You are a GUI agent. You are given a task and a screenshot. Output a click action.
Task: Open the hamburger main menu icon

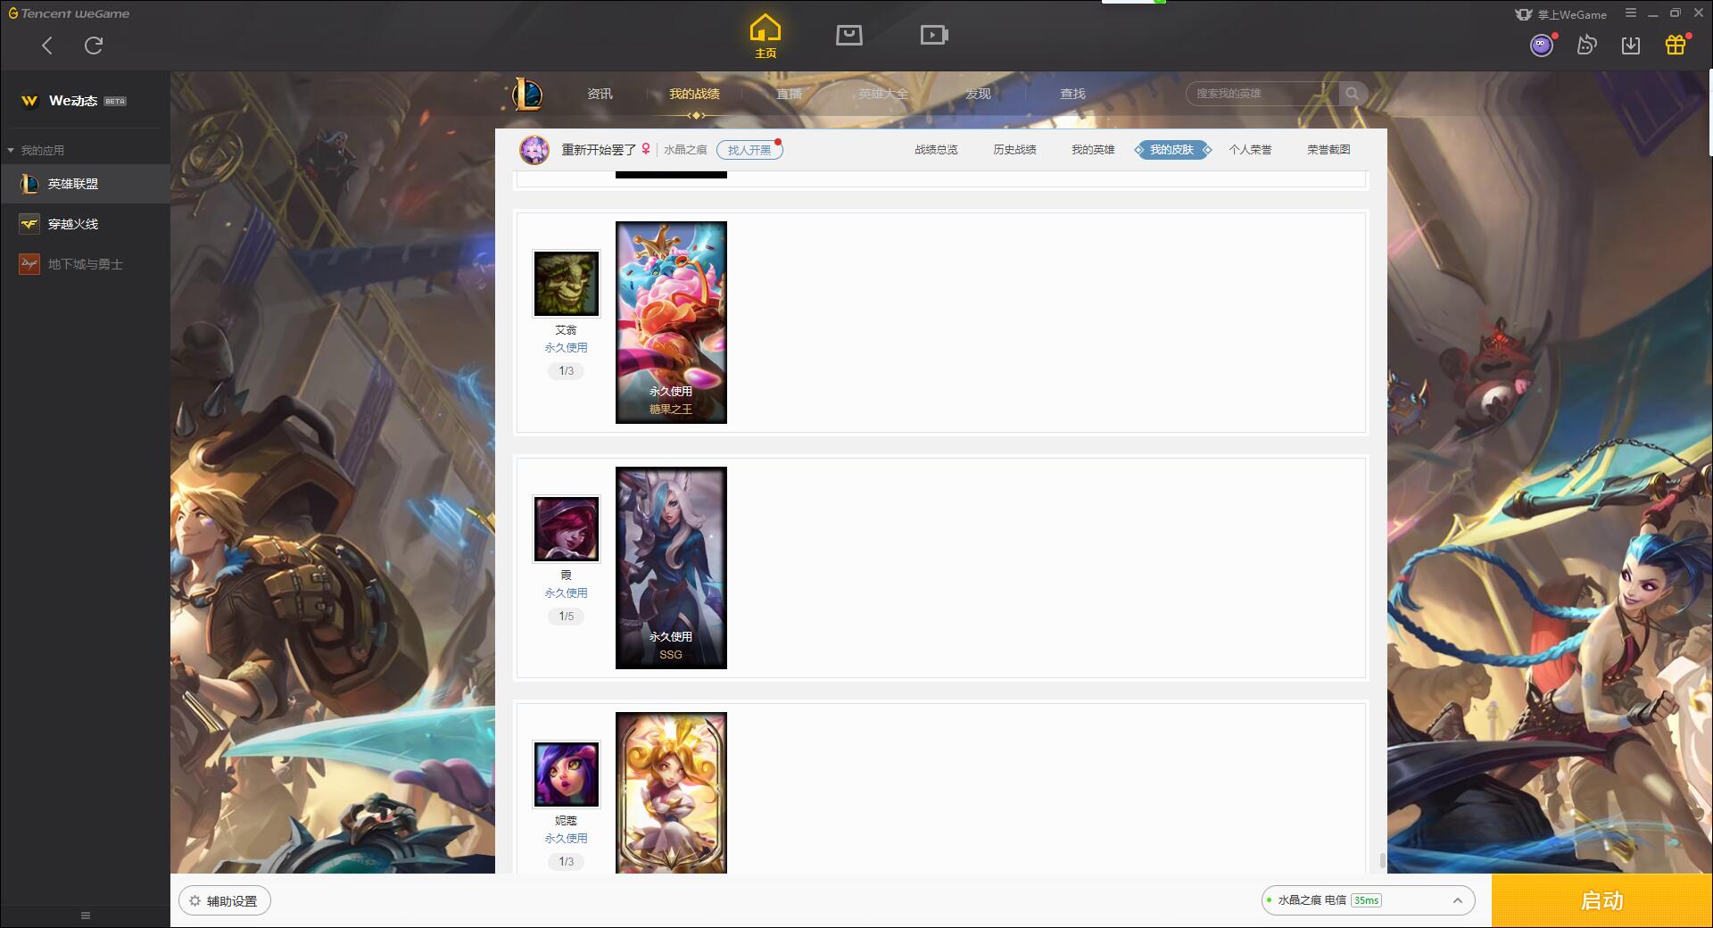point(1631,13)
